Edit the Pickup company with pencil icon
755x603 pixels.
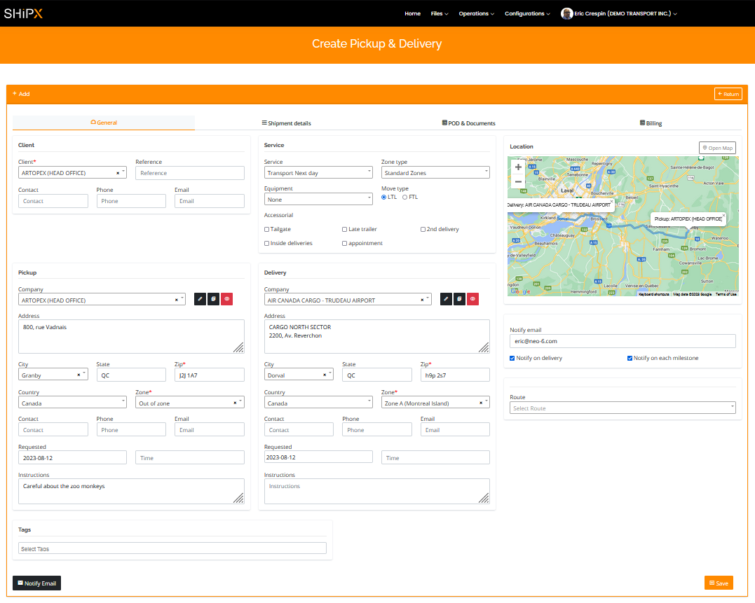click(x=200, y=299)
